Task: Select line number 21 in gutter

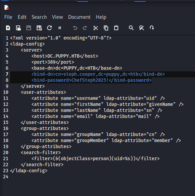Action: (x=6, y=158)
